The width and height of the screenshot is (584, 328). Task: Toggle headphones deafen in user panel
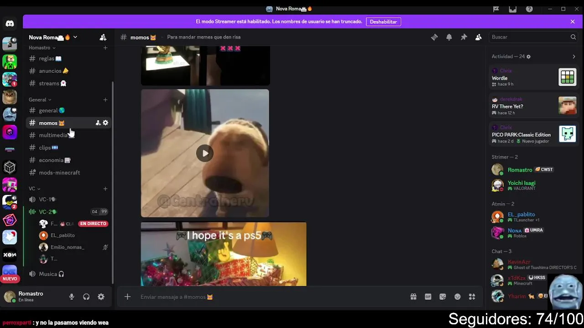pyautogui.click(x=86, y=297)
